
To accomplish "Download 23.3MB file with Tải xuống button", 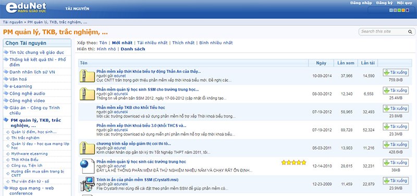I will pyautogui.click(x=396, y=126).
